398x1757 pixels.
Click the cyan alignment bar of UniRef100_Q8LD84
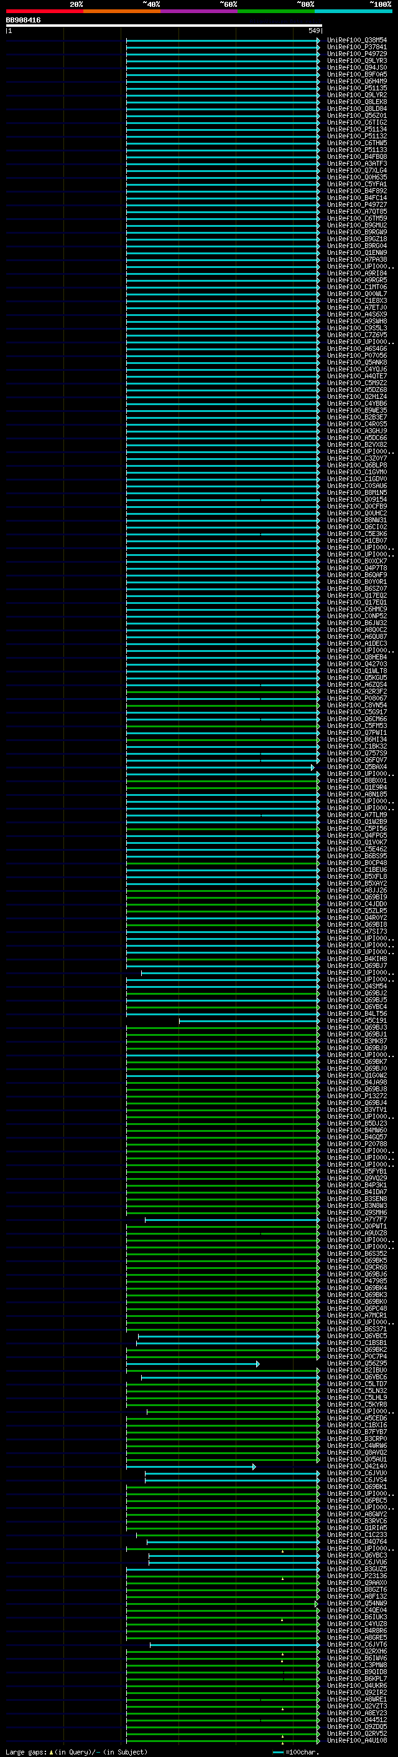pyautogui.click(x=223, y=109)
